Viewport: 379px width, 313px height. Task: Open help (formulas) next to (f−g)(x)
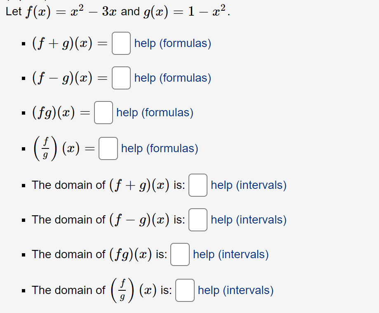(172, 78)
